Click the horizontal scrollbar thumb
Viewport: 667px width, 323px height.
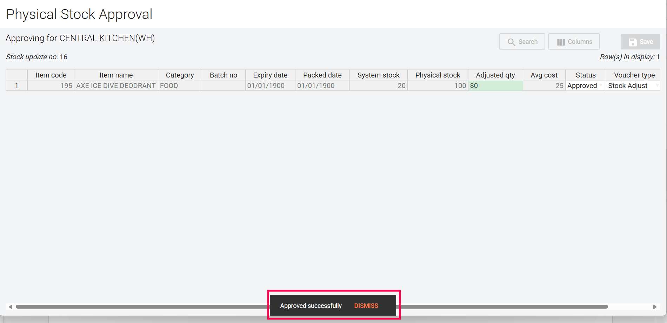pyautogui.click(x=312, y=307)
